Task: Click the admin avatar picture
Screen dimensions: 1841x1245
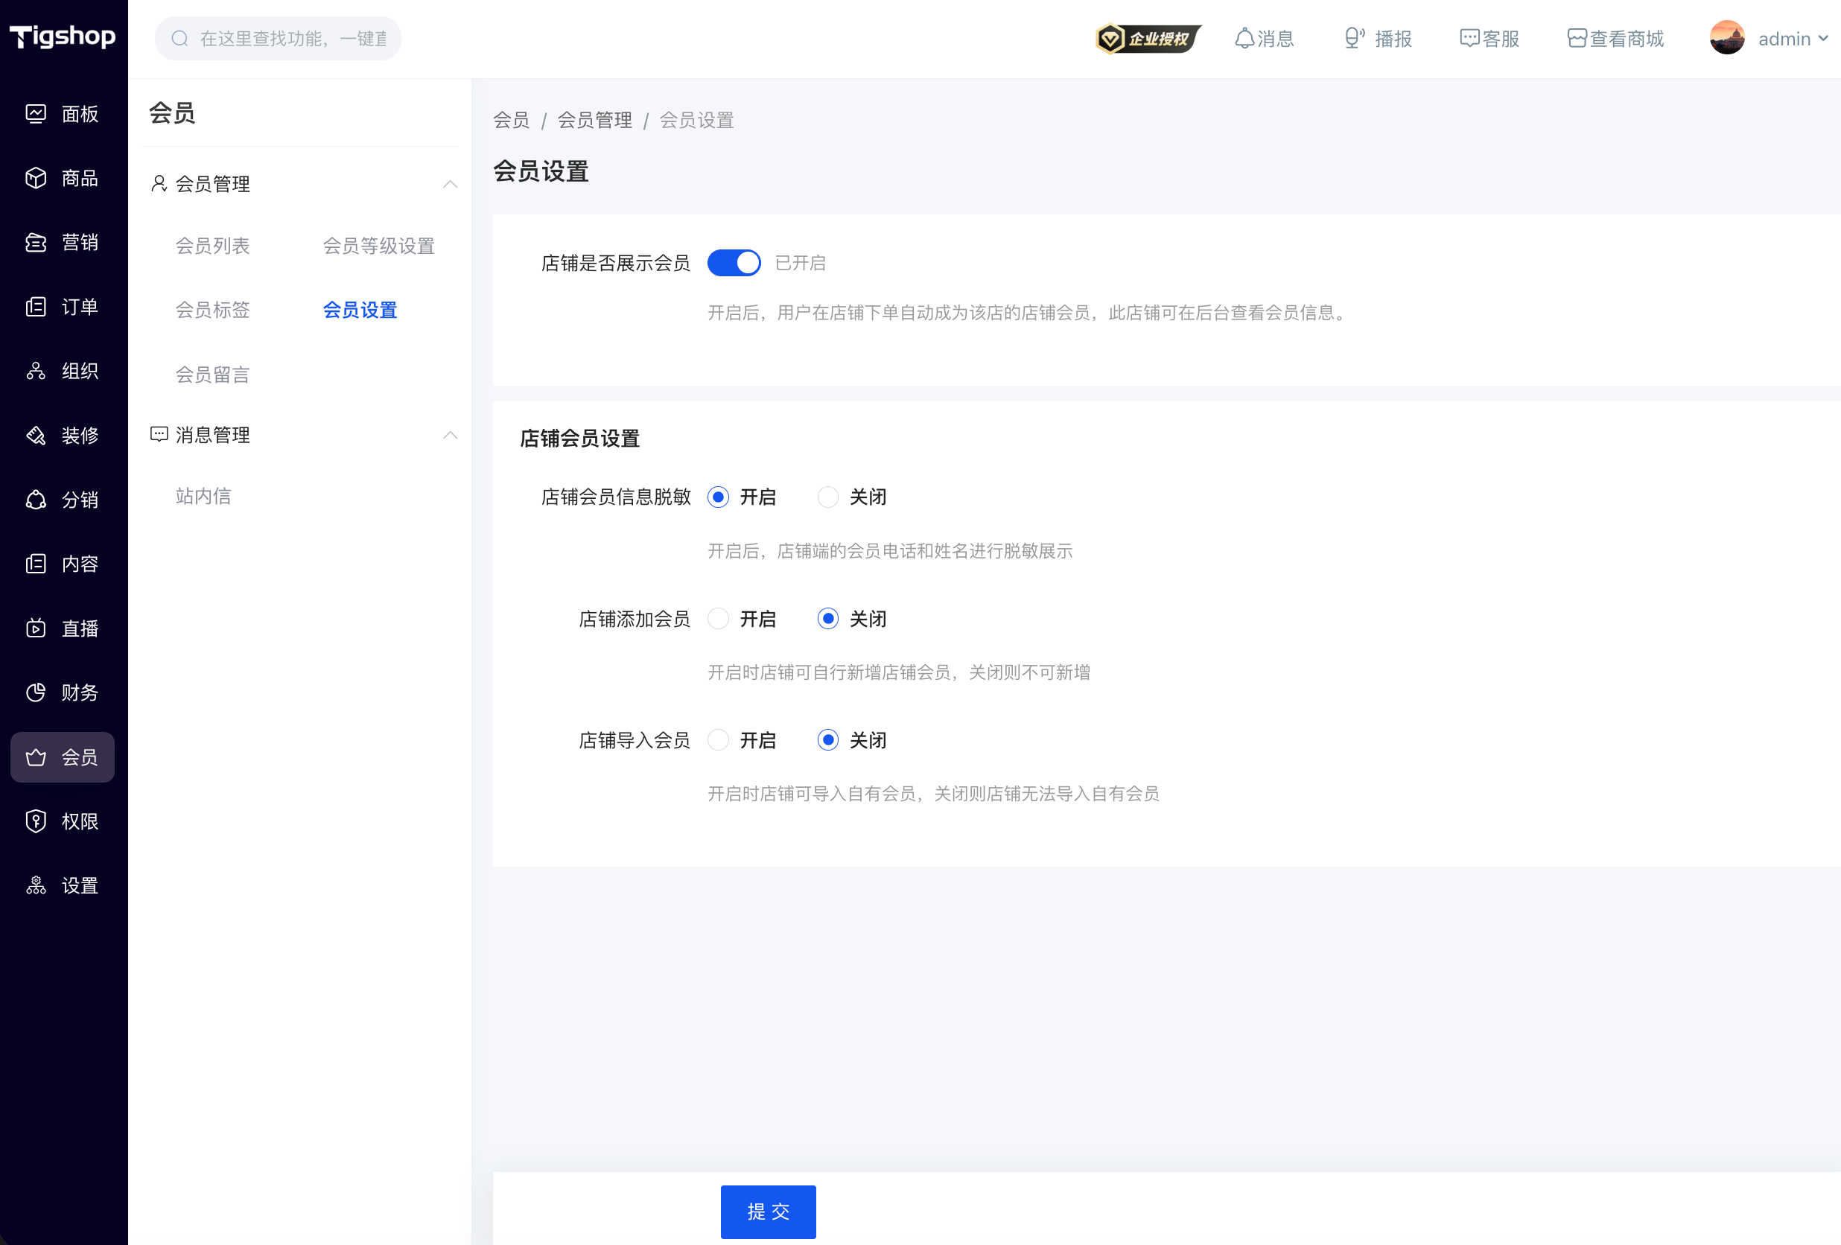Action: click(x=1727, y=37)
